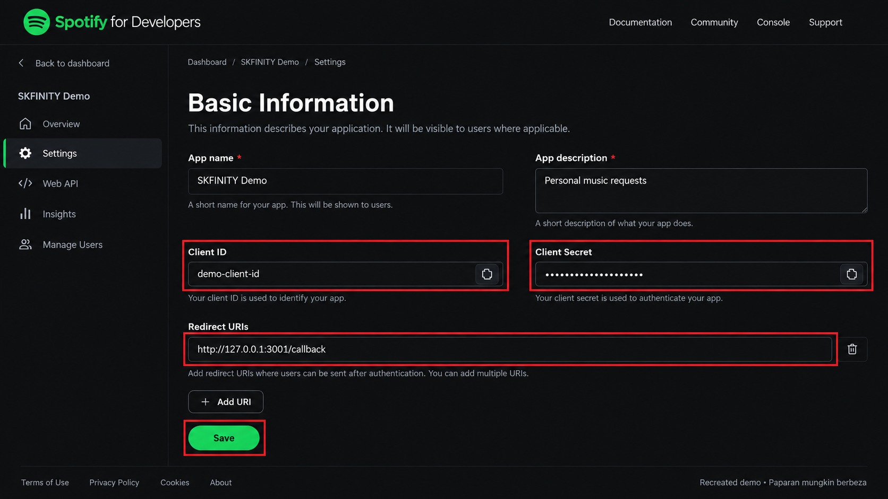Focus the App name field
Image resolution: width=888 pixels, height=499 pixels.
pyautogui.click(x=345, y=181)
